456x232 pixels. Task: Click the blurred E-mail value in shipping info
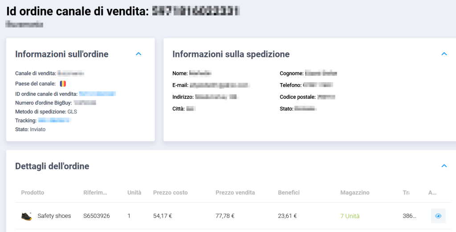click(x=220, y=85)
